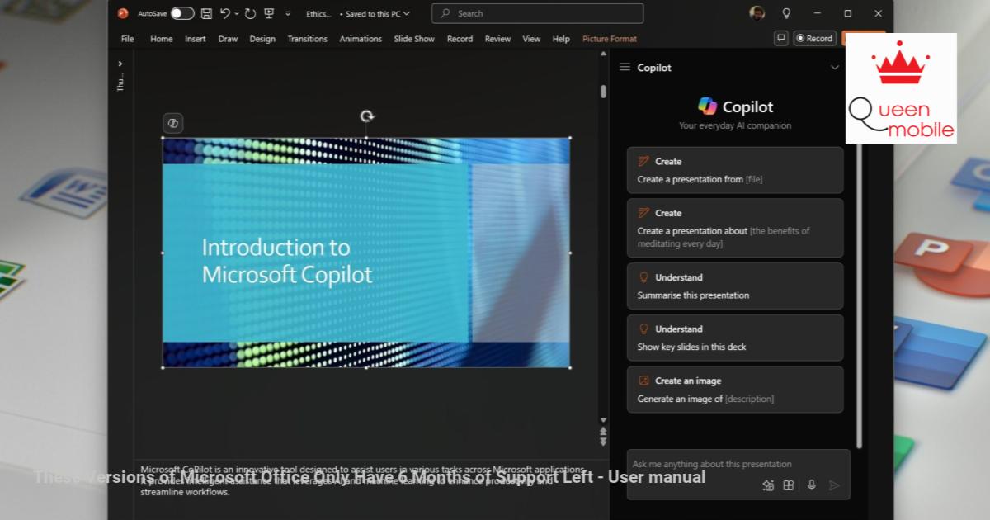The width and height of the screenshot is (990, 520).
Task: Switch to the Record ribbon tab
Action: [460, 39]
